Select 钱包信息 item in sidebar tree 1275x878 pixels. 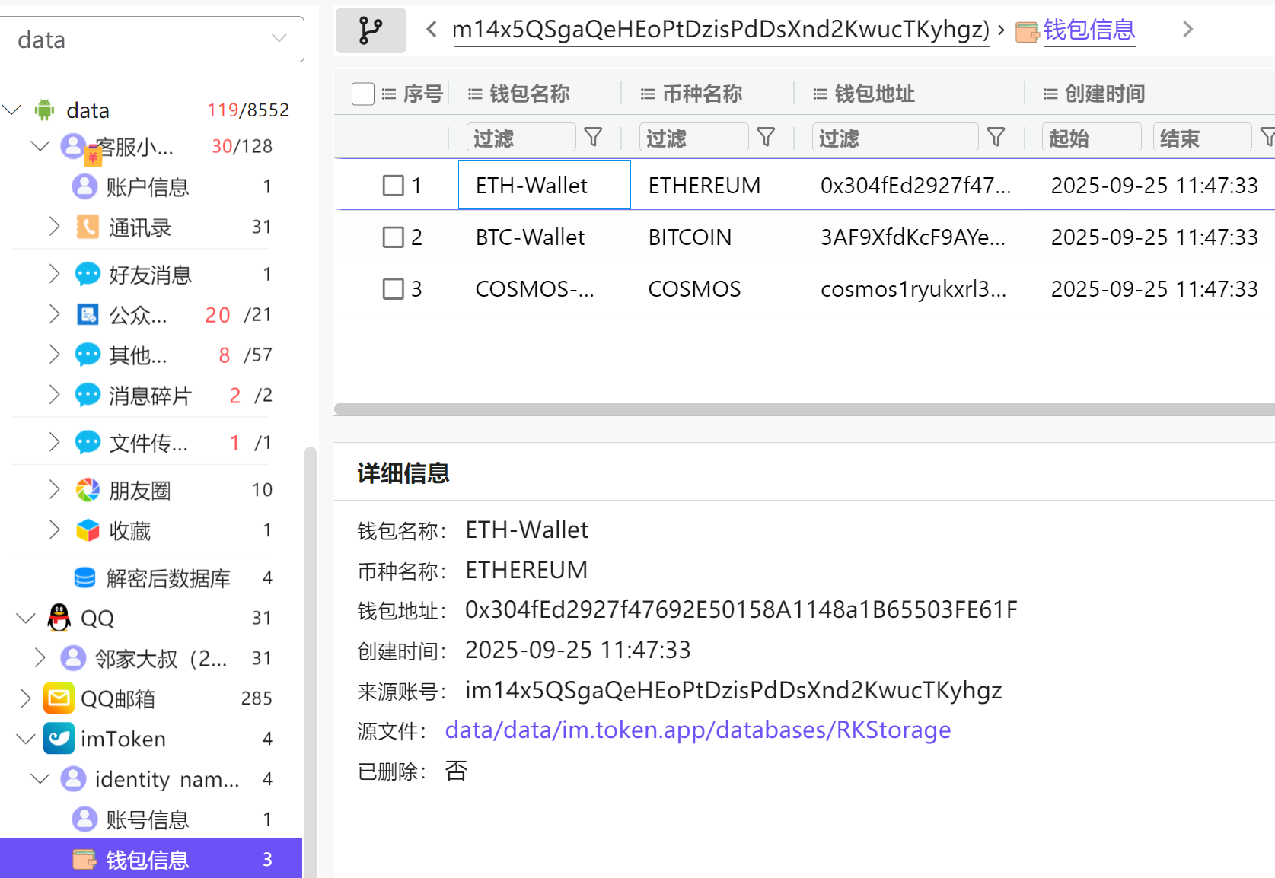pyautogui.click(x=148, y=860)
